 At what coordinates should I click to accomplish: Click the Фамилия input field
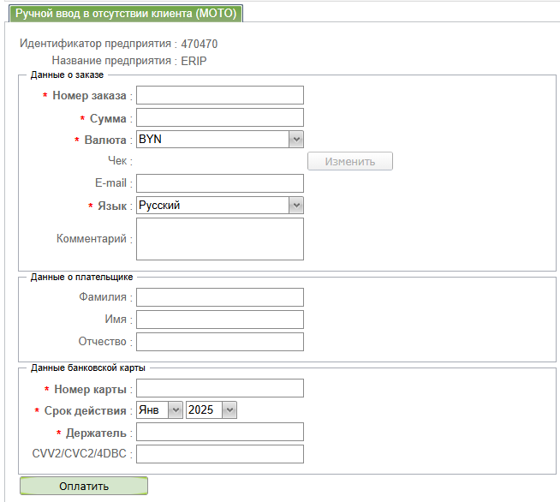[x=220, y=297]
